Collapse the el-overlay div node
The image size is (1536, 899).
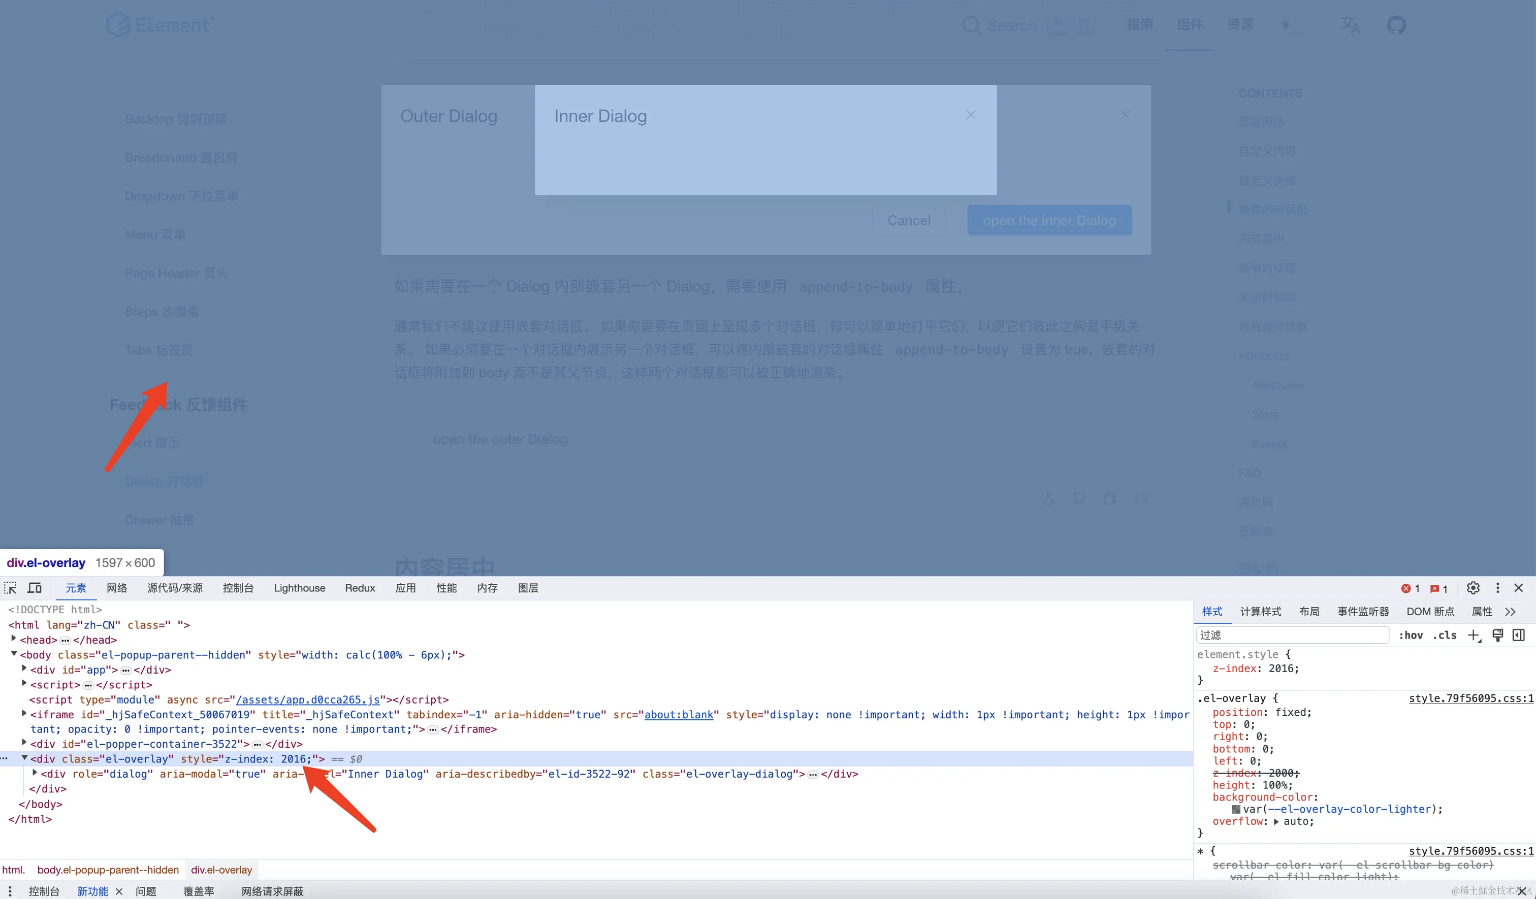coord(24,758)
